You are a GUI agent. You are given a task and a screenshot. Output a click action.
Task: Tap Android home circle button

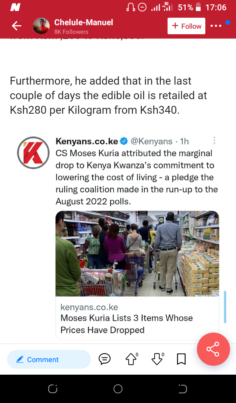118,389
